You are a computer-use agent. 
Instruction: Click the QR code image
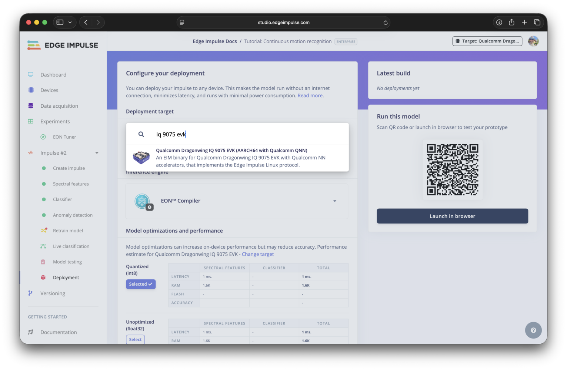pyautogui.click(x=453, y=169)
